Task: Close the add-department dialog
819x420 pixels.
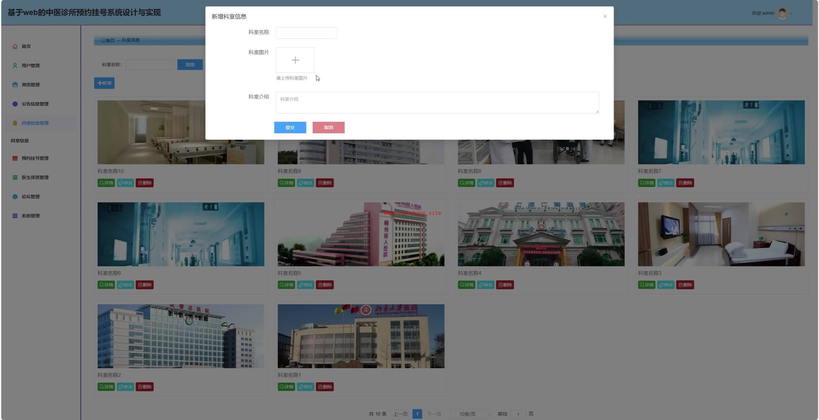Action: pos(605,16)
